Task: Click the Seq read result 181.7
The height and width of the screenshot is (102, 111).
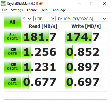Action: [43, 37]
